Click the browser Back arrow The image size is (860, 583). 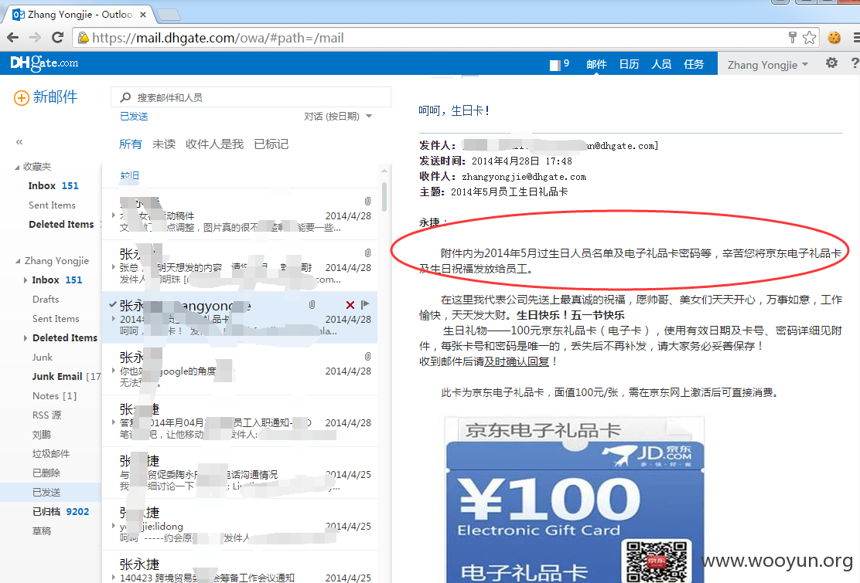pyautogui.click(x=12, y=38)
